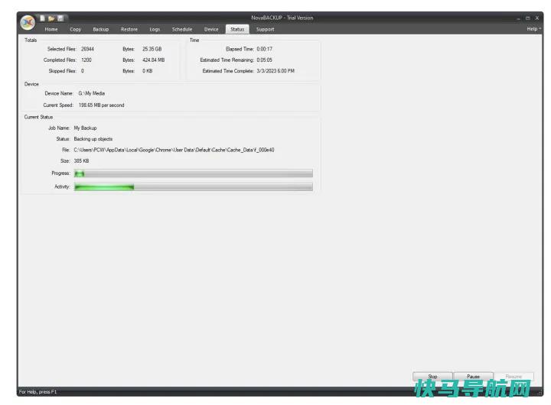Pause the running backup job
The width and height of the screenshot is (551, 405).
(x=474, y=376)
